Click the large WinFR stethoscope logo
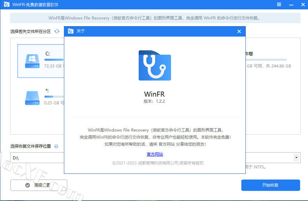Screen dimensions: 308x201 point(155,65)
